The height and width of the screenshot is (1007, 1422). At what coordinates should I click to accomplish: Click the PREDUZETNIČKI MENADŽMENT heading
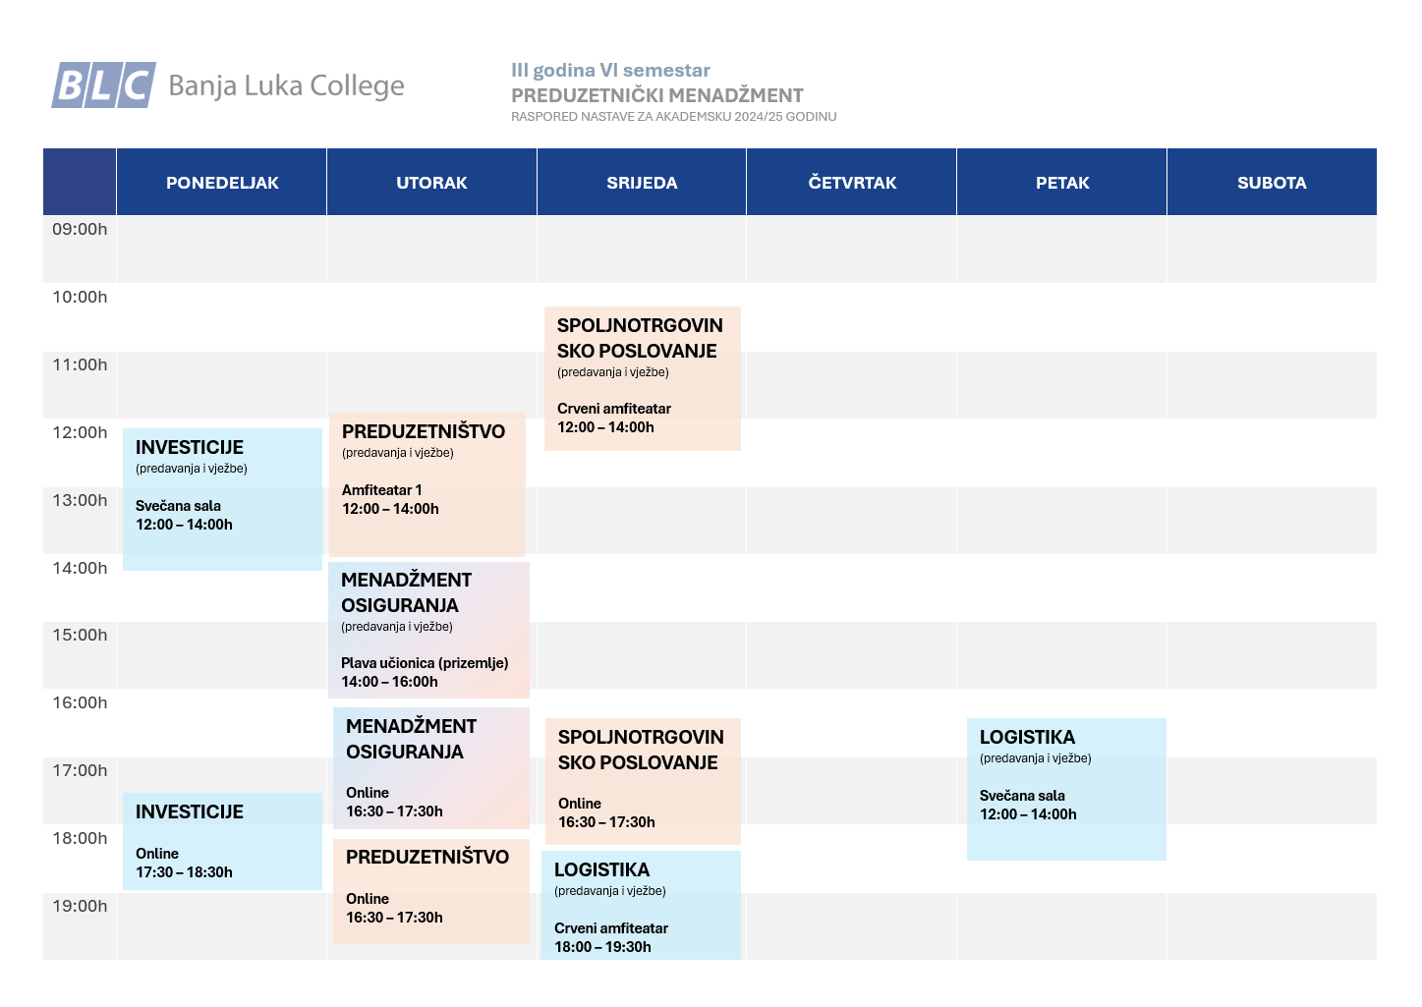657,95
